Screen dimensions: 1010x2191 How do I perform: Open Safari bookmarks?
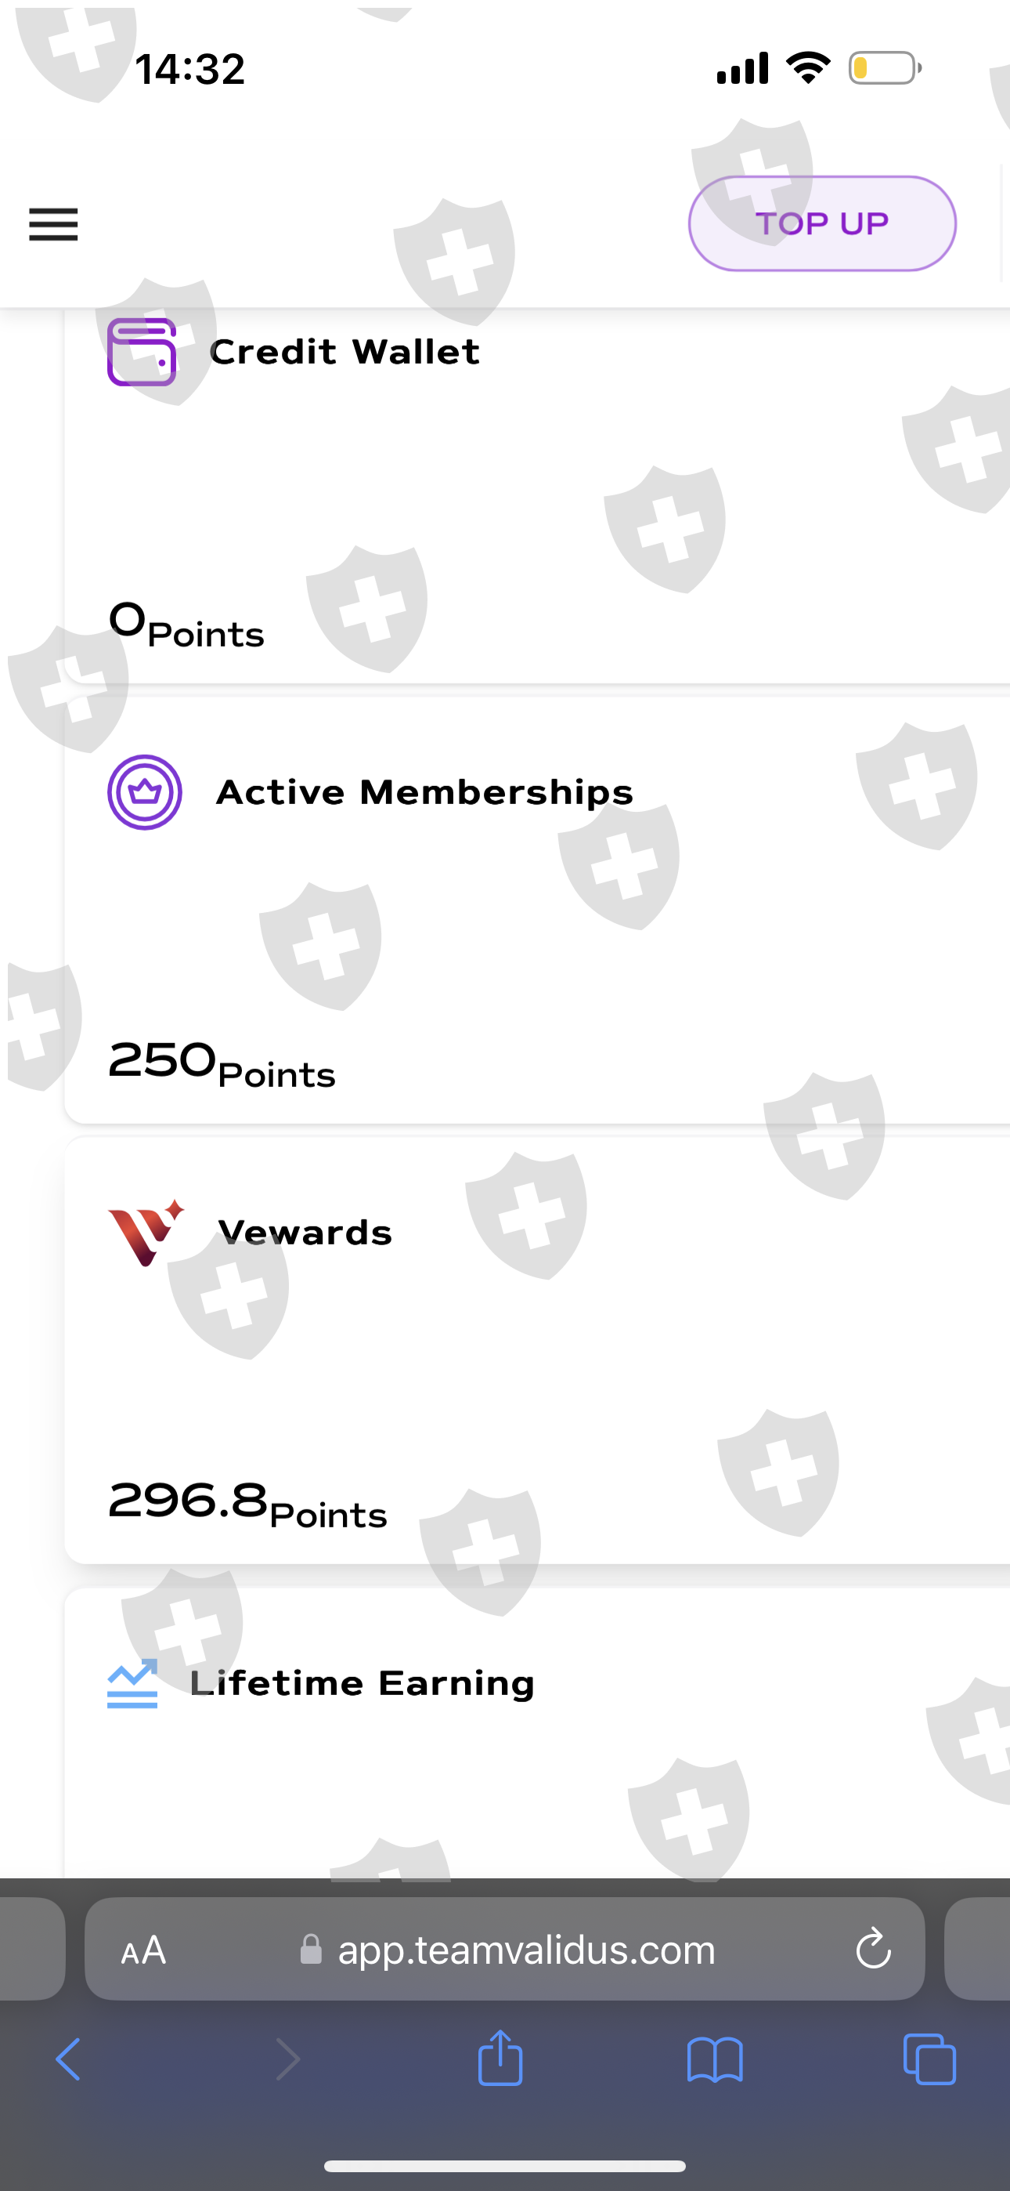point(714,2059)
